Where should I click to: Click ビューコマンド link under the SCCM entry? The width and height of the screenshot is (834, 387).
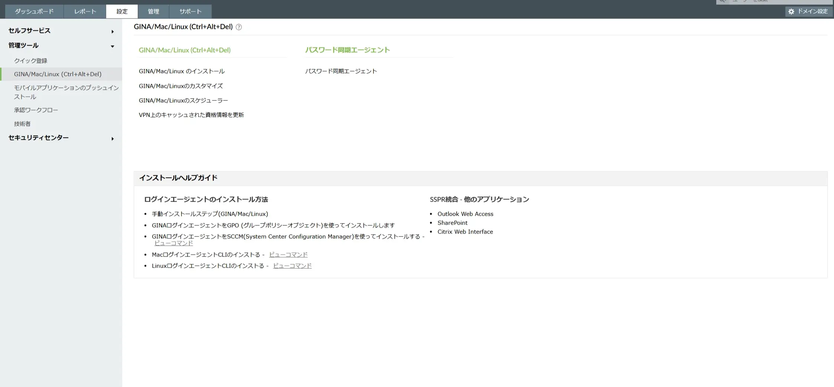tap(174, 243)
